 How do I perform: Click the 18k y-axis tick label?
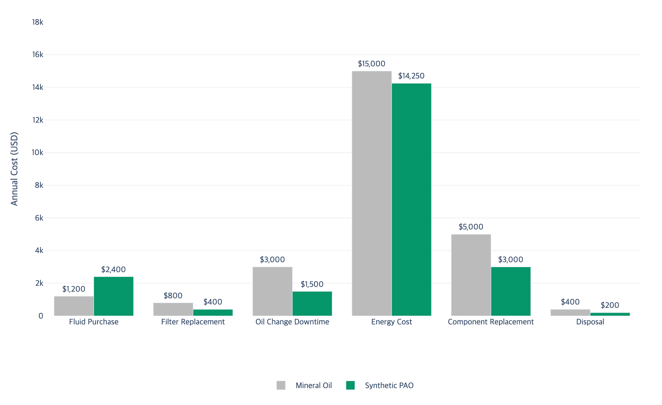point(38,22)
